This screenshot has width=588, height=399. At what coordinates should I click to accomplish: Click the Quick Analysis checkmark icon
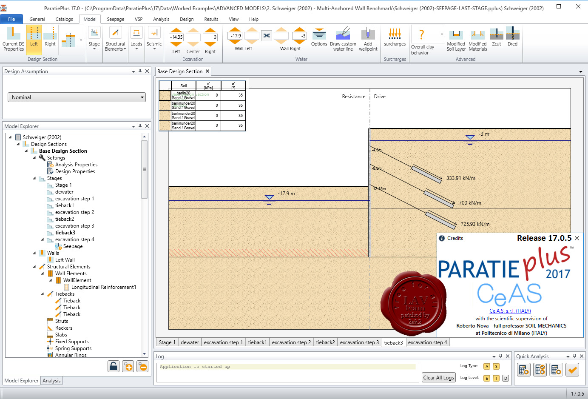click(573, 370)
